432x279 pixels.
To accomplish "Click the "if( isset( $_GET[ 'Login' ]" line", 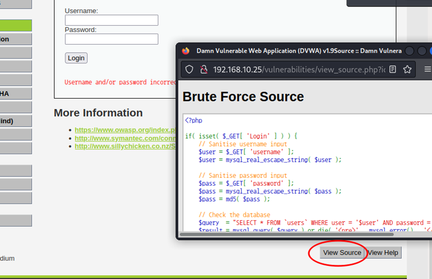I will [241, 136].
